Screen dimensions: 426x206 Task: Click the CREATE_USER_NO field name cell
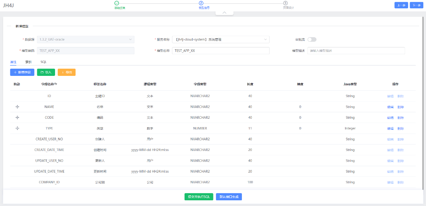(49, 139)
